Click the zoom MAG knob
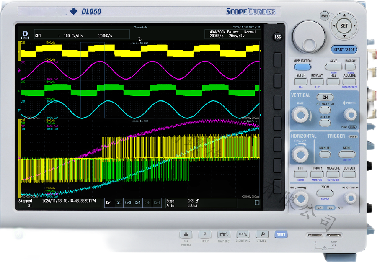 point(300,199)
